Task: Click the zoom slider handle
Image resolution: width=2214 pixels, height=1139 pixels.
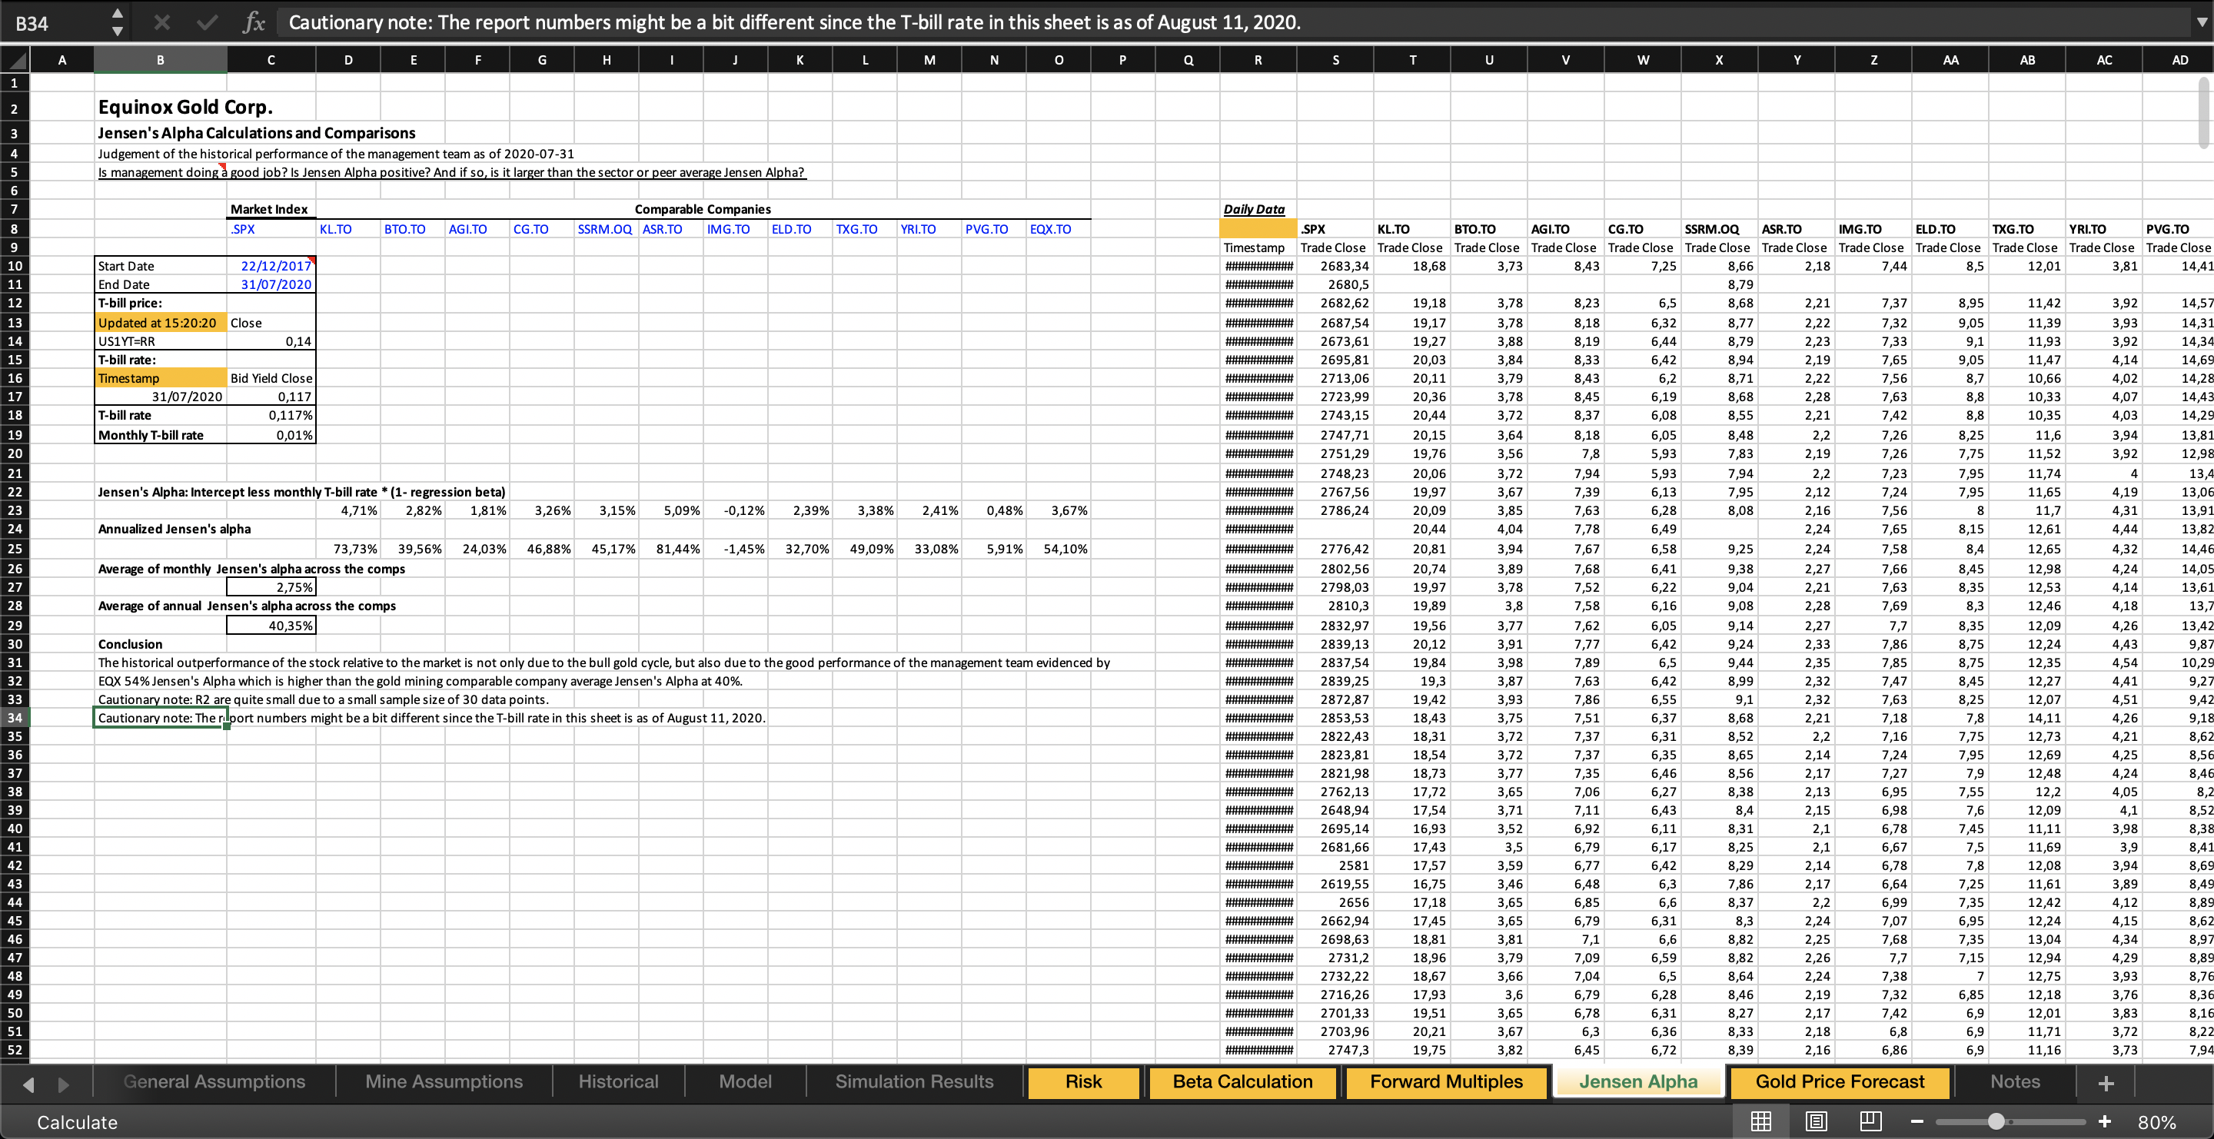Action: coord(1996,1122)
